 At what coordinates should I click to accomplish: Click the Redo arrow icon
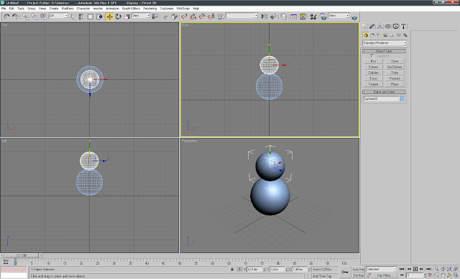click(15, 17)
